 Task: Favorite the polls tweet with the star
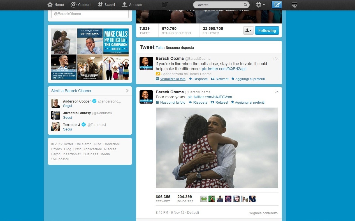coord(248,79)
